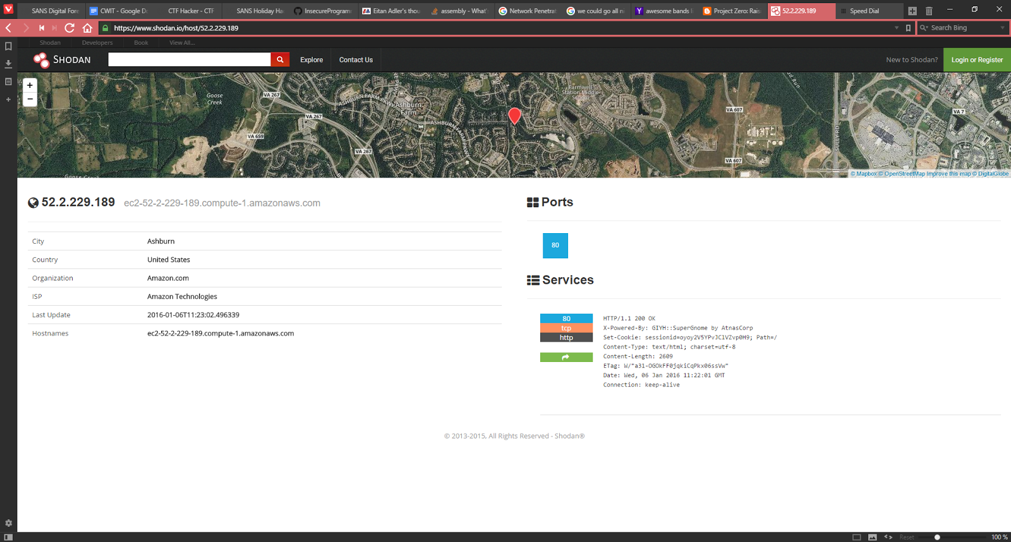Click the rewind history button
This screenshot has height=542, width=1011.
[x=42, y=28]
